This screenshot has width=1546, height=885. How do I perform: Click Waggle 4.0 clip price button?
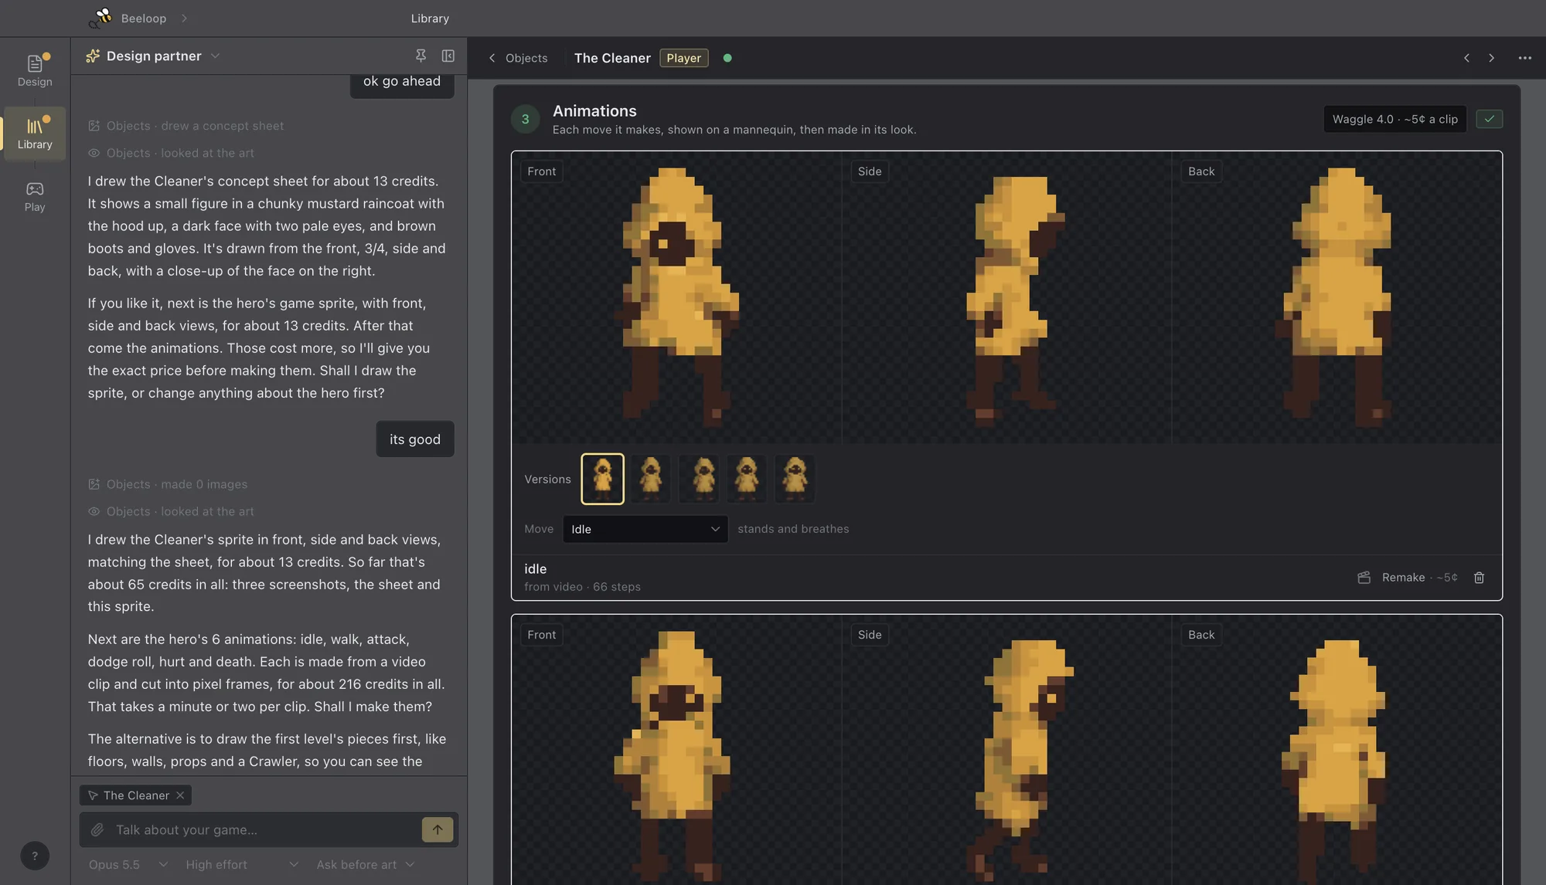1394,119
